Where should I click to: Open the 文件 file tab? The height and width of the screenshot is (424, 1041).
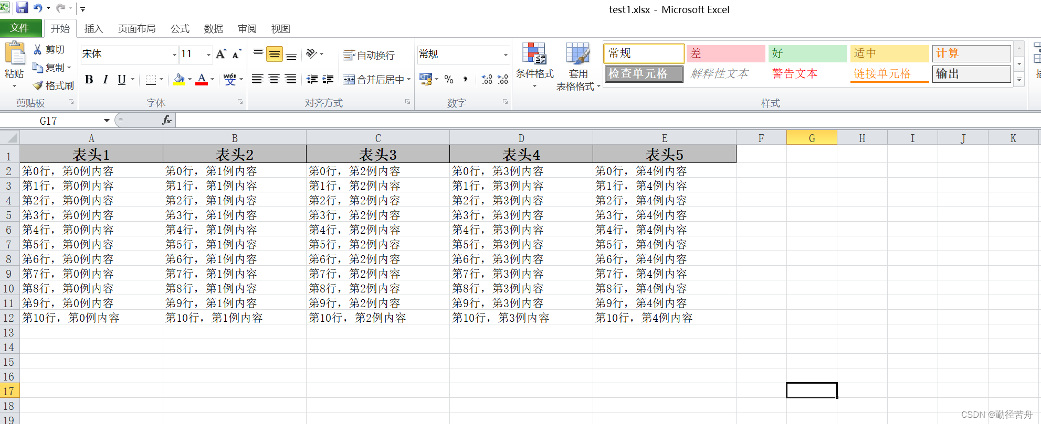[x=20, y=28]
